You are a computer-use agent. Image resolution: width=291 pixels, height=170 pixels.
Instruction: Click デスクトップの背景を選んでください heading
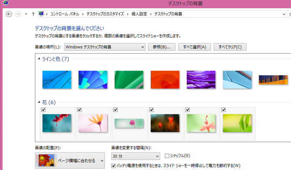coord(69,28)
